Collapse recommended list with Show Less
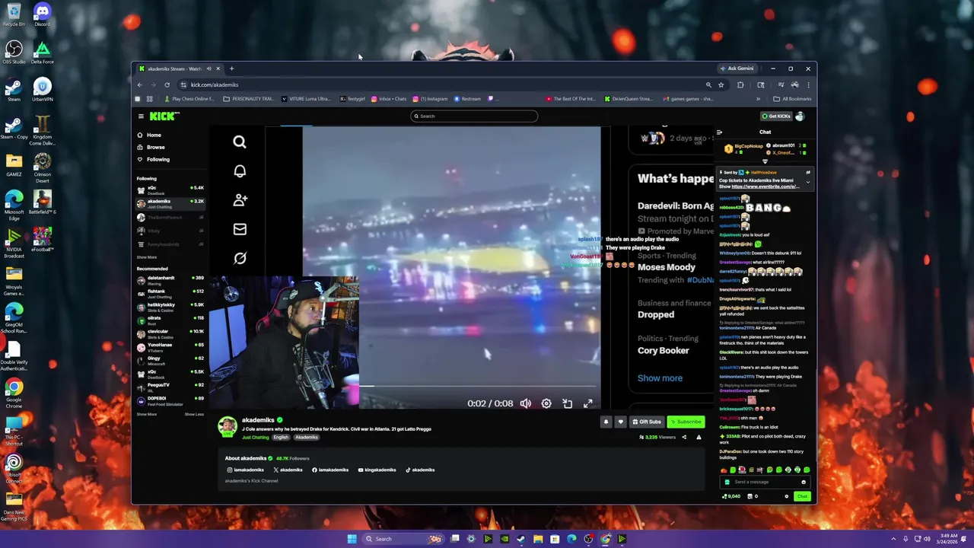Viewport: 974px width, 548px height. (x=194, y=414)
